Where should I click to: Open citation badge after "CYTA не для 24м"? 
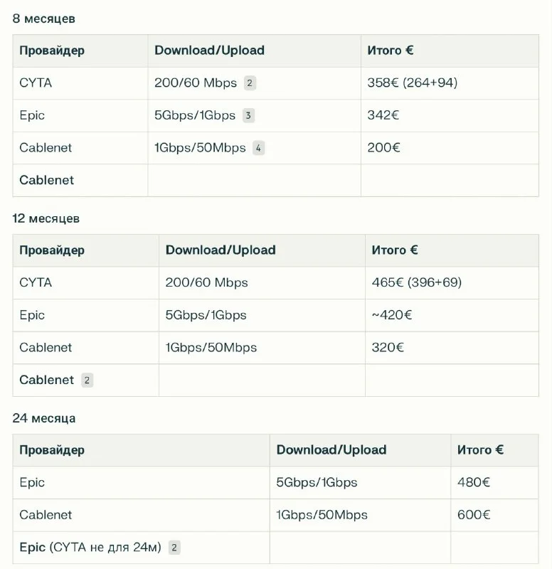tap(174, 547)
